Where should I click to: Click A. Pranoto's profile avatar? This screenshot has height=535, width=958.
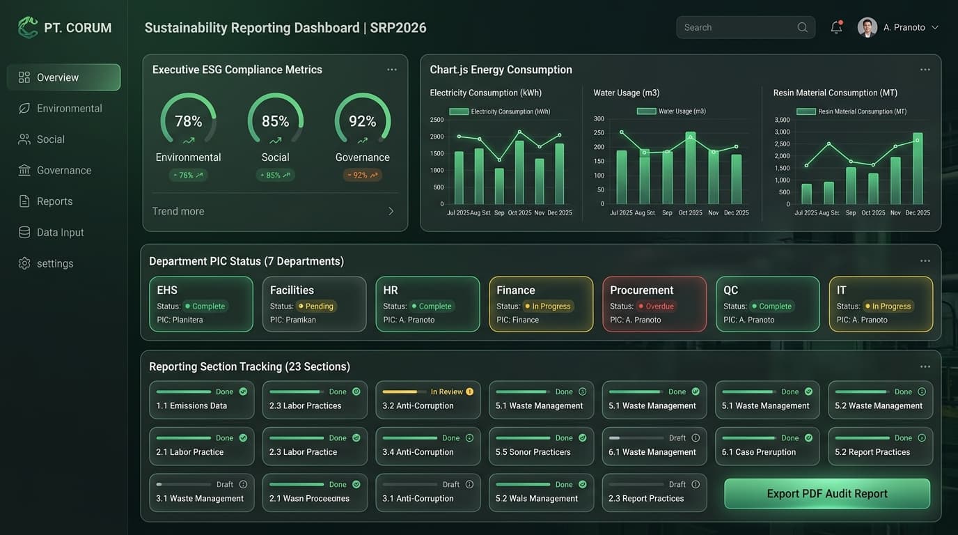pyautogui.click(x=867, y=27)
